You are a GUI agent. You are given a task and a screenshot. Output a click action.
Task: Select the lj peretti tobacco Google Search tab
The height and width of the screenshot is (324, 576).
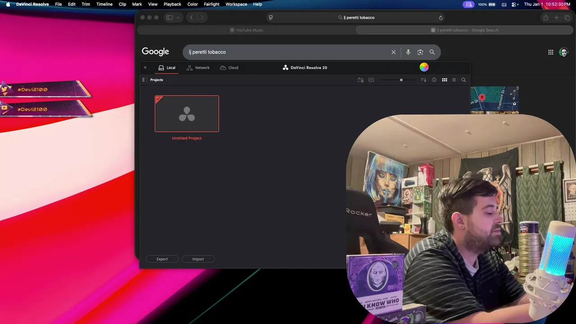coord(464,30)
